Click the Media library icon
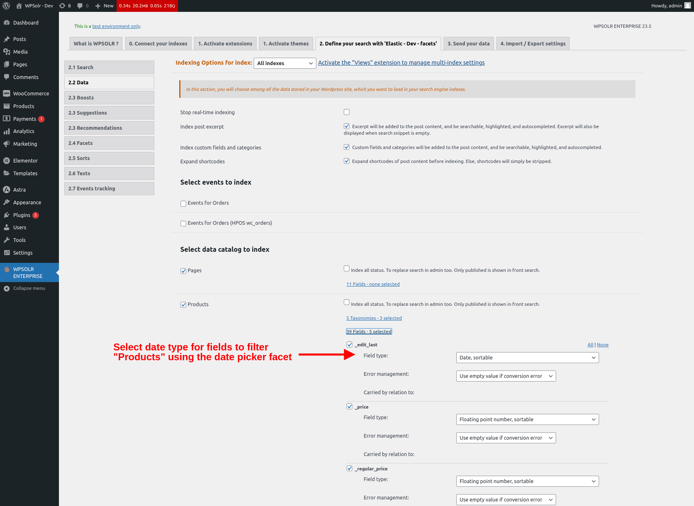The image size is (694, 506). click(7, 52)
